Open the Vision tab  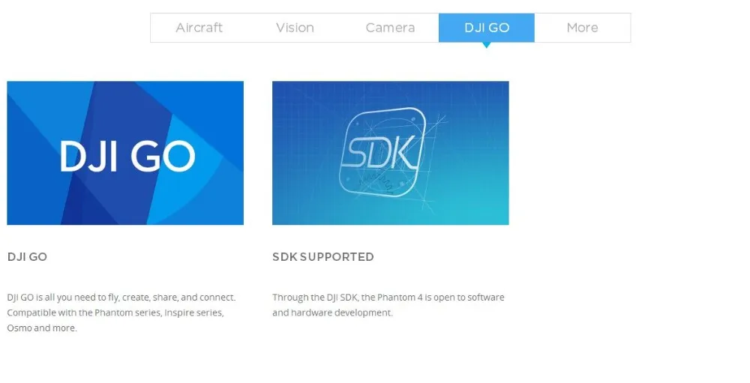(295, 28)
